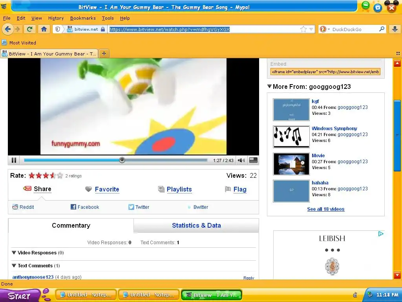
Task: Reply to anthonymoose123's comment
Action: coord(249,278)
